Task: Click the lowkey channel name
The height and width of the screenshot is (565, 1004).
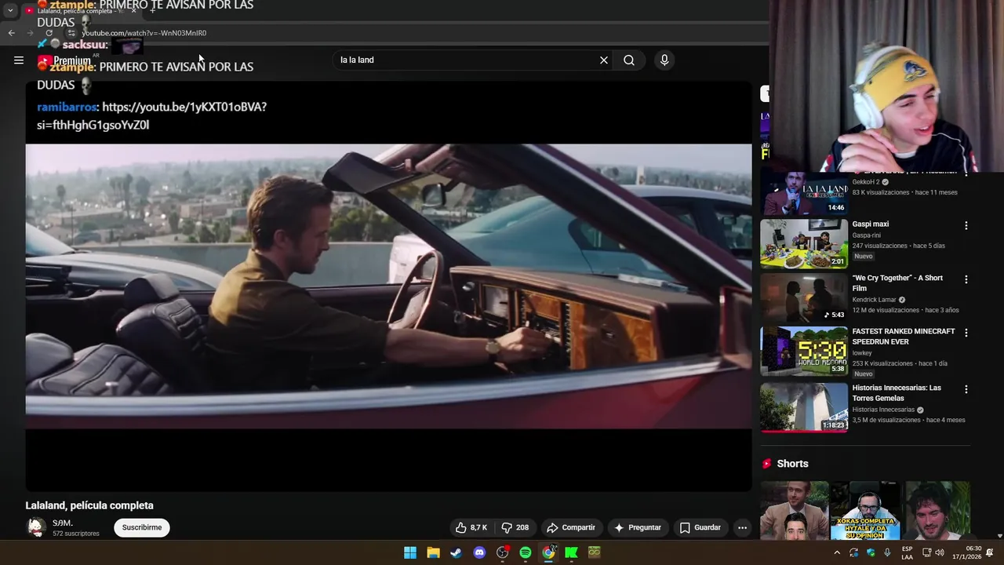Action: 862,353
